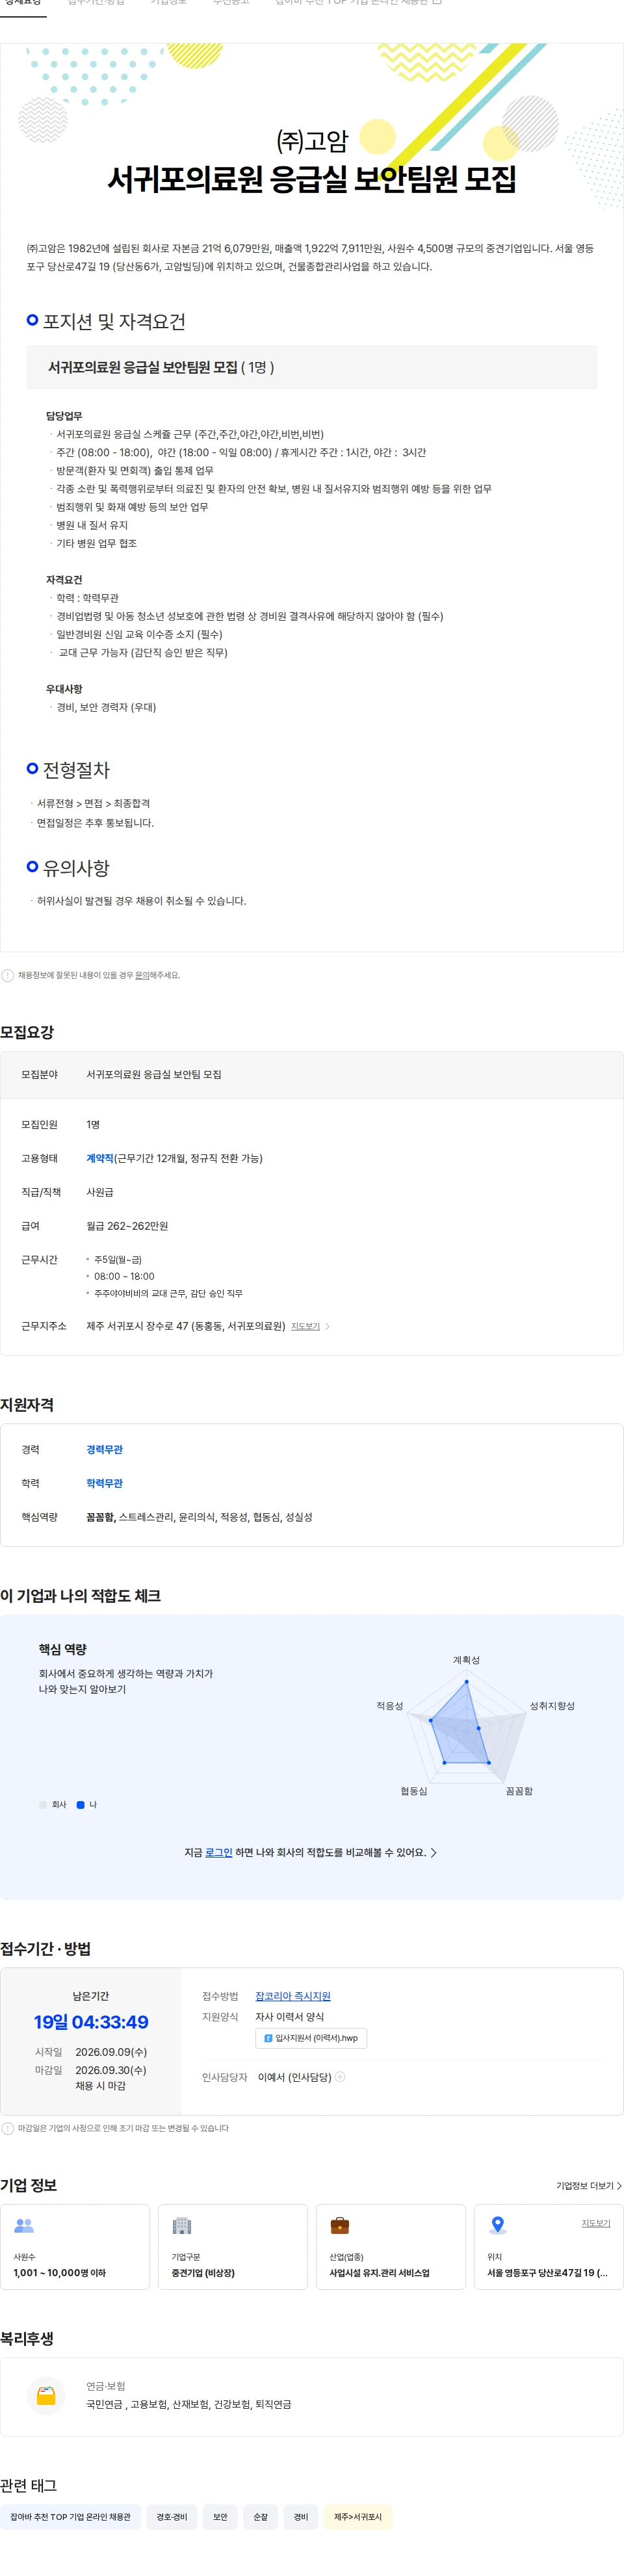Click the 경호·경비 tag
Screen dimensions: 624x2557
click(172, 2517)
